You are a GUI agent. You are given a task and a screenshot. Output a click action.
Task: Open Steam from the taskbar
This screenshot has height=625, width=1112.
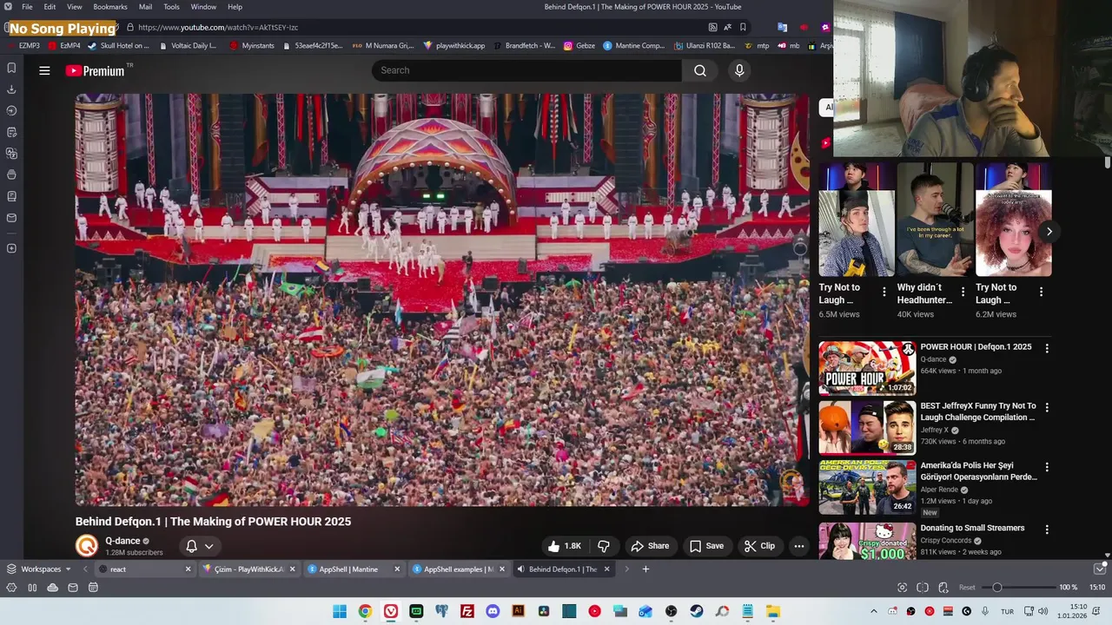(697, 611)
